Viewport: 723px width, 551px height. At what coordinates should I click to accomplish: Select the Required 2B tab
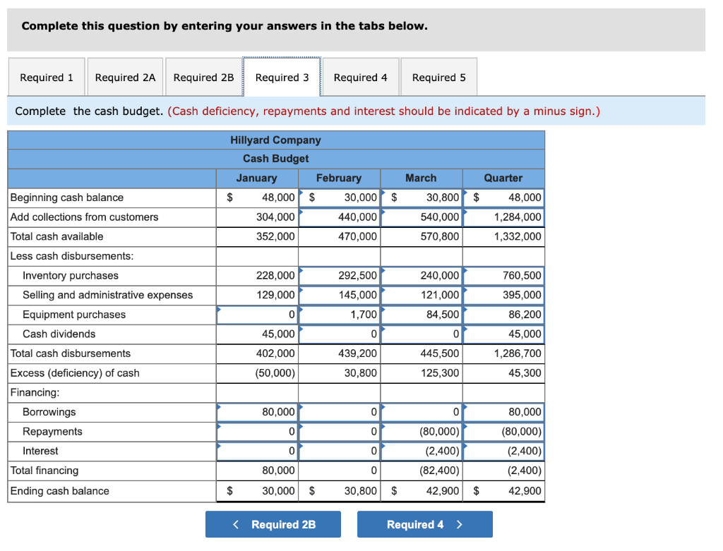pyautogui.click(x=203, y=77)
